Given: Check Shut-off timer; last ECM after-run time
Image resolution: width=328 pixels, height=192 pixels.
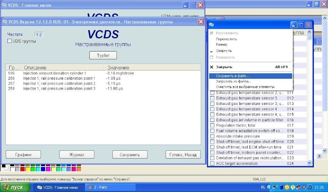Looking at the screenshot, I should 212,147.
